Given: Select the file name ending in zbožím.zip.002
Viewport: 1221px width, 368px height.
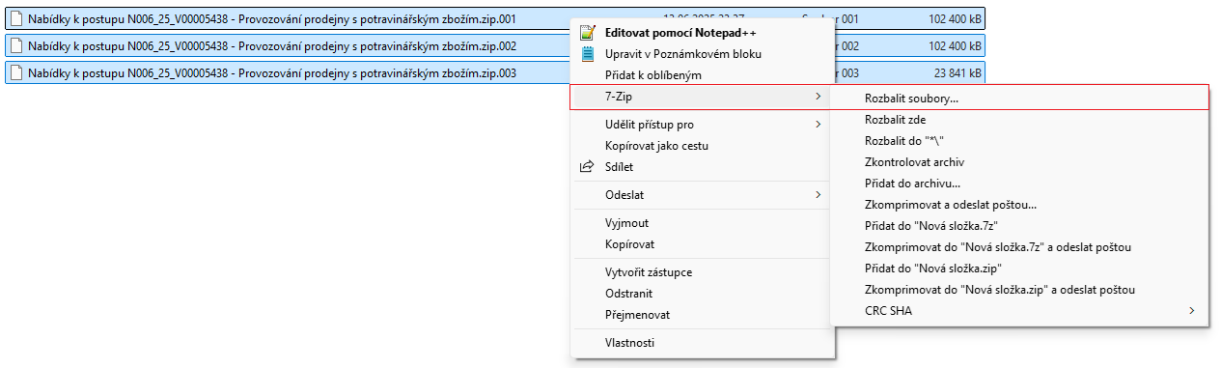Looking at the screenshot, I should pos(272,45).
